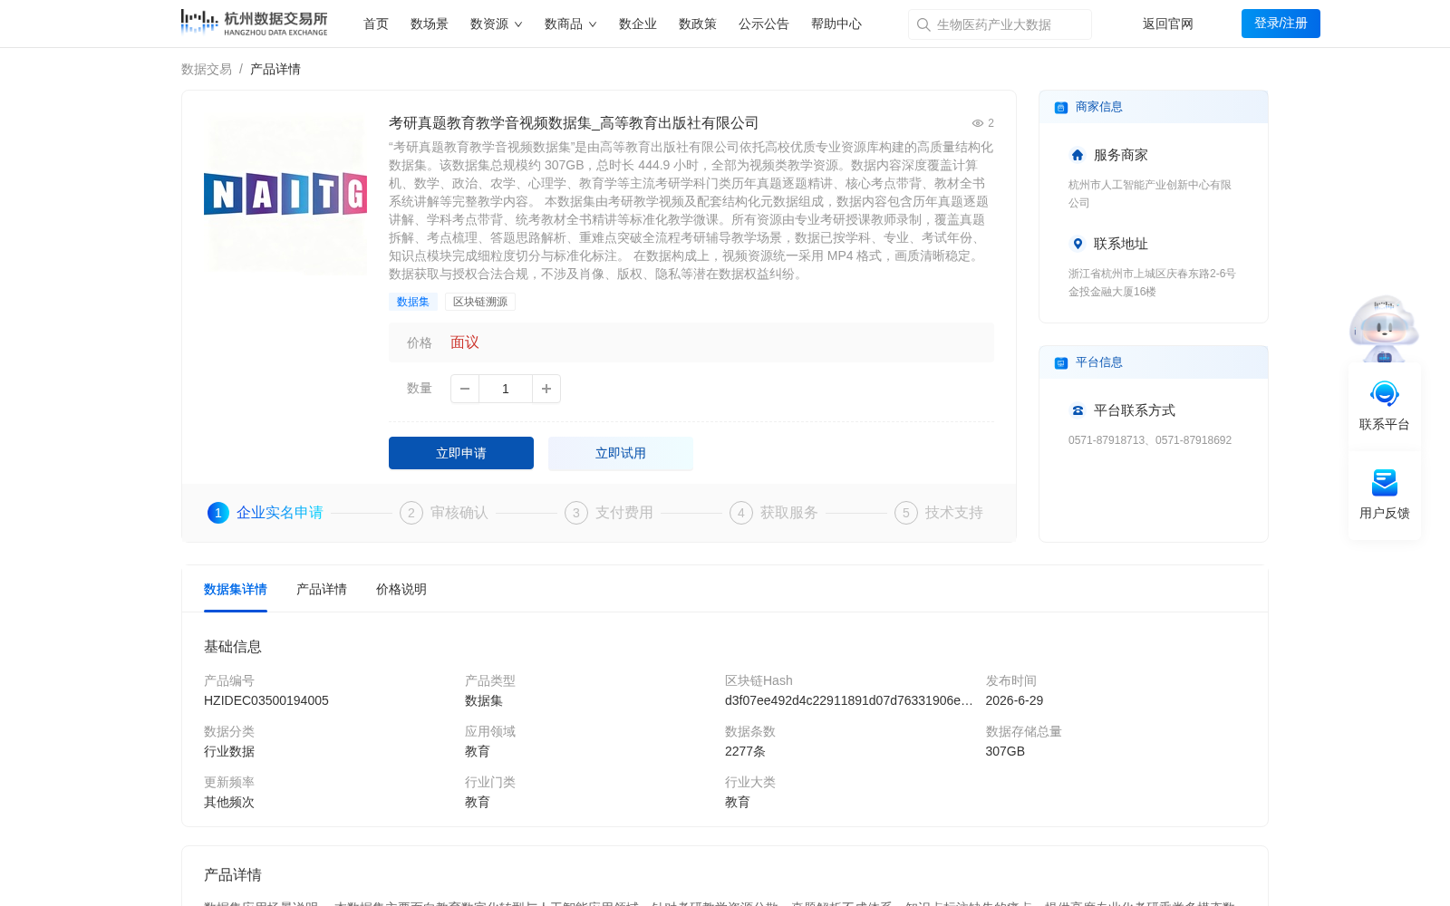
Task: Go to 首页 in navigation
Action: [376, 24]
